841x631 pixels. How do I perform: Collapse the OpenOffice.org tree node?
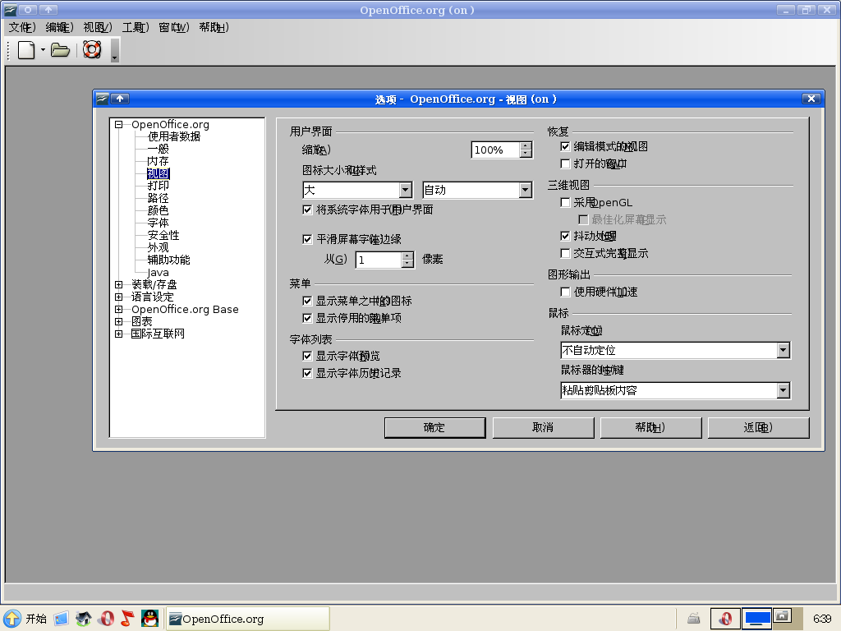tap(118, 125)
